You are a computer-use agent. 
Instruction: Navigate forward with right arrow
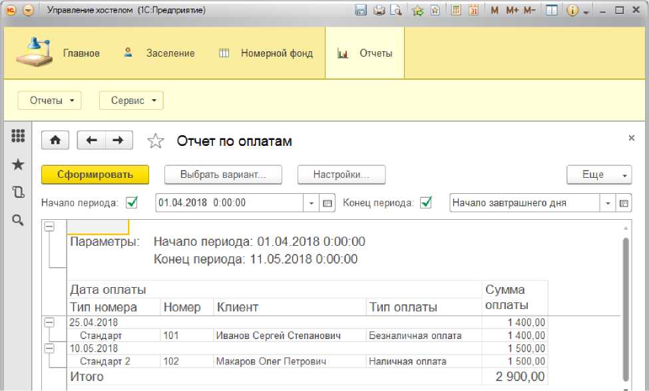pyautogui.click(x=119, y=141)
